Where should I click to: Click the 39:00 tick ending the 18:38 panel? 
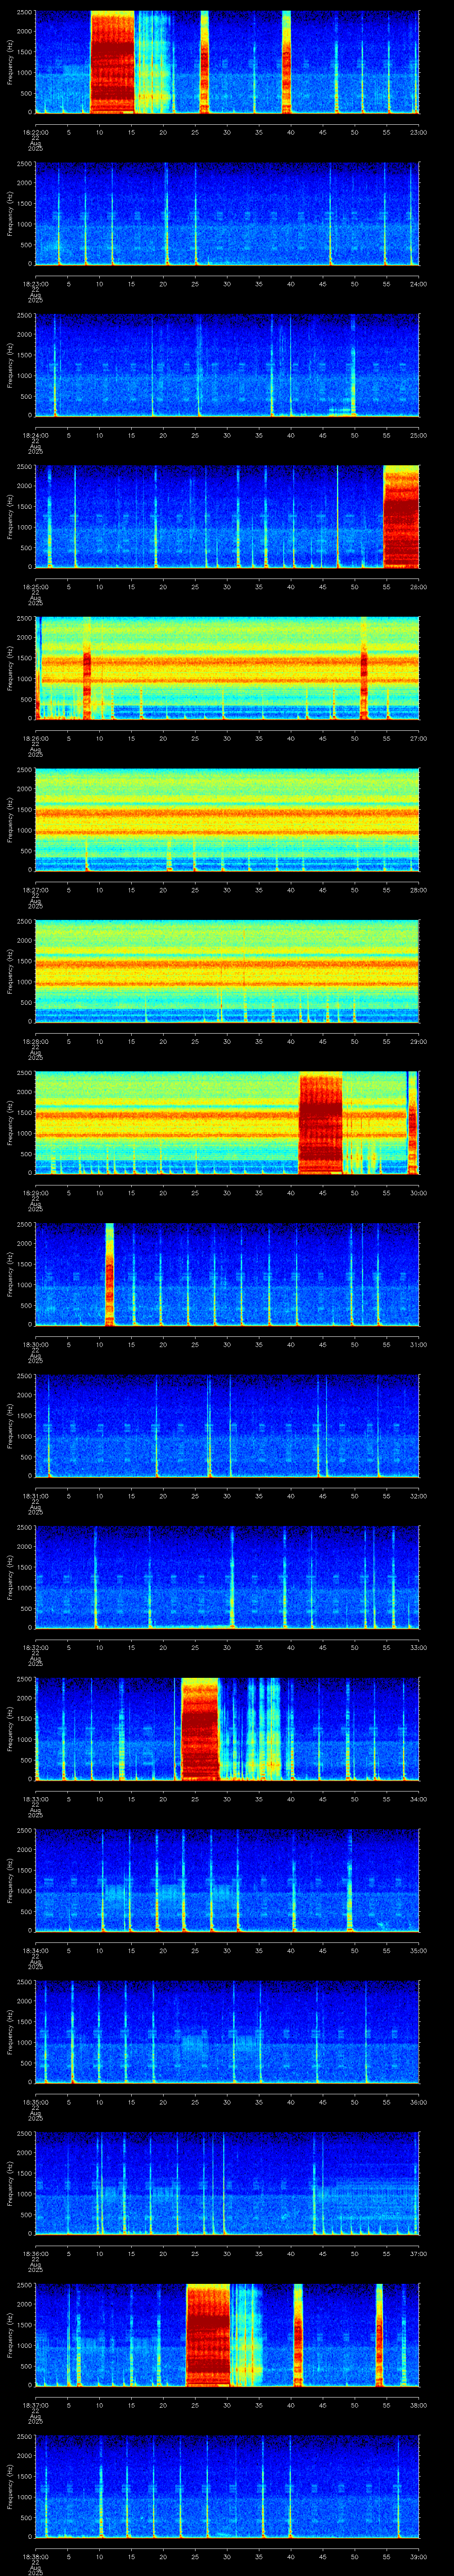click(418, 2556)
